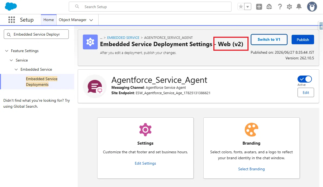Screen dimensions: 323x187
Task: Open the global actions plus icon
Action: tap(259, 7)
